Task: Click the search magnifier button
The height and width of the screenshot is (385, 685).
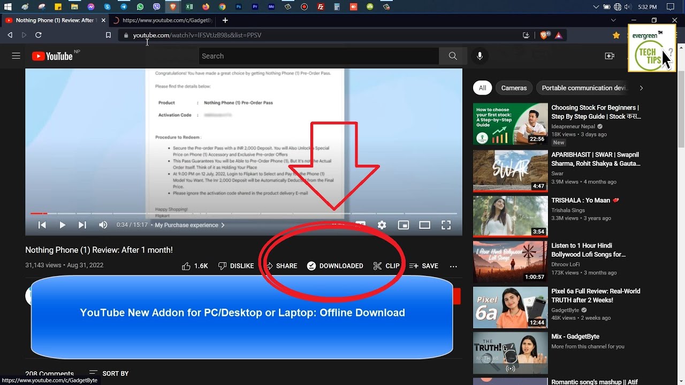Action: [453, 56]
